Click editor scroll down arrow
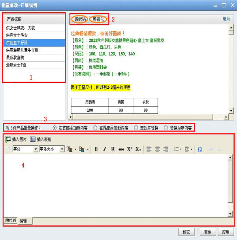237x240 pixels. point(230,214)
